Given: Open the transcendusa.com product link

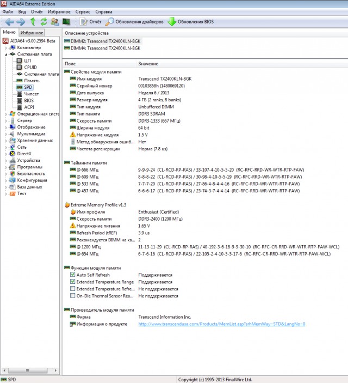Looking at the screenshot, I should 222,324.
